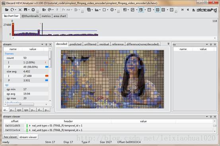Select the difference(none/decoded) tab
Viewport: 220px width, 146px height.
[x=143, y=44]
